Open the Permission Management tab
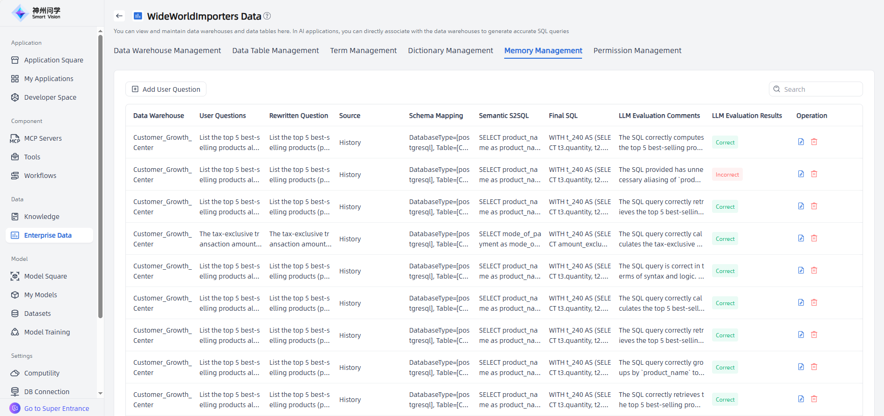884x416 pixels. tap(637, 50)
